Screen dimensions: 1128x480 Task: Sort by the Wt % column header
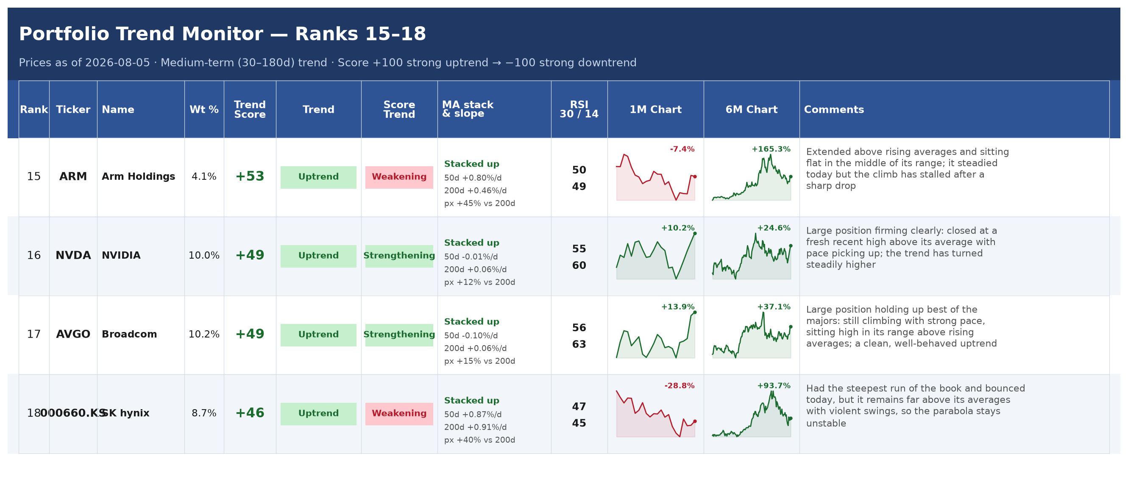point(204,109)
